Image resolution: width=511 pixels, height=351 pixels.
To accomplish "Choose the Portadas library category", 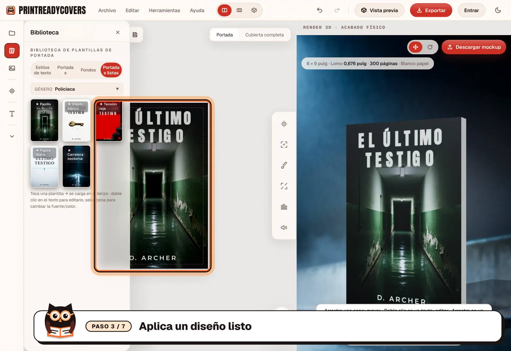I will (x=65, y=70).
